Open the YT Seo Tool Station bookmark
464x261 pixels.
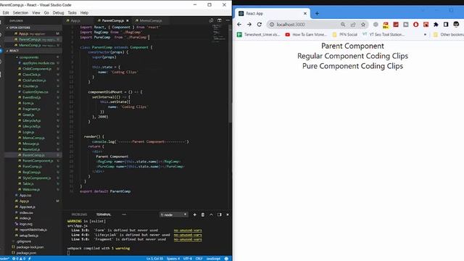click(384, 35)
